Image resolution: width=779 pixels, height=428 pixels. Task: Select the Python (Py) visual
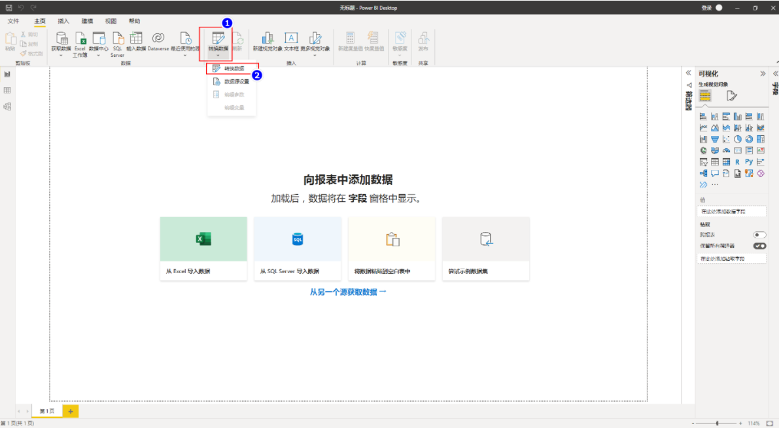pyautogui.click(x=749, y=162)
